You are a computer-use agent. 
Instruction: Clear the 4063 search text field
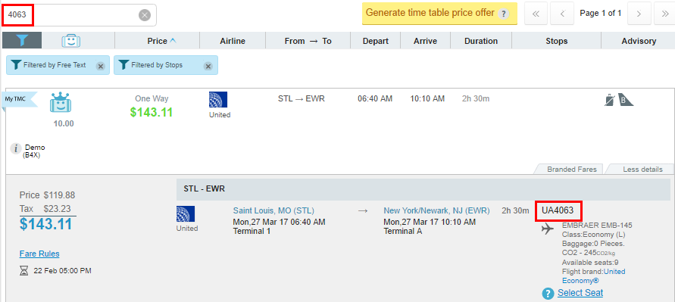(145, 15)
